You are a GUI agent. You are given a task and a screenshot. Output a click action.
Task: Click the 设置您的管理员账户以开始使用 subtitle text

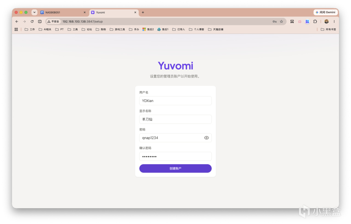[x=175, y=76]
